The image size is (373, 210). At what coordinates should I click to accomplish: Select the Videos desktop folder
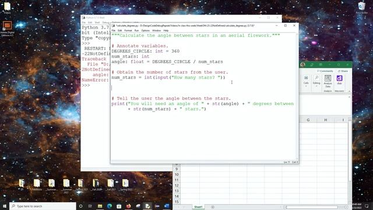(7, 8)
